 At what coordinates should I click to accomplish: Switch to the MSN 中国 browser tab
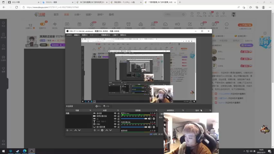tap(23, 2)
